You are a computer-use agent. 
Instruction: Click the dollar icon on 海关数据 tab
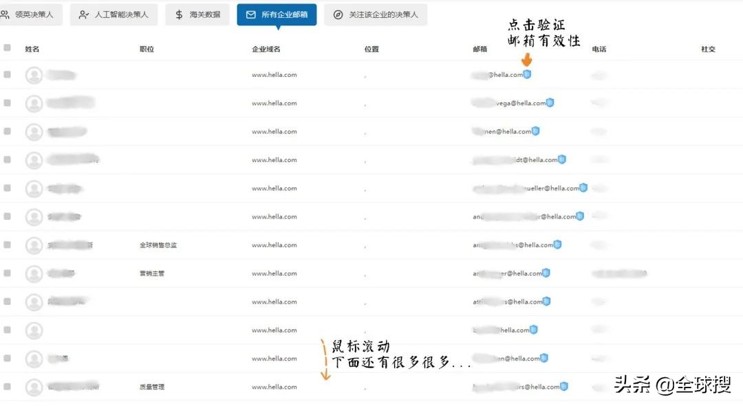point(178,14)
